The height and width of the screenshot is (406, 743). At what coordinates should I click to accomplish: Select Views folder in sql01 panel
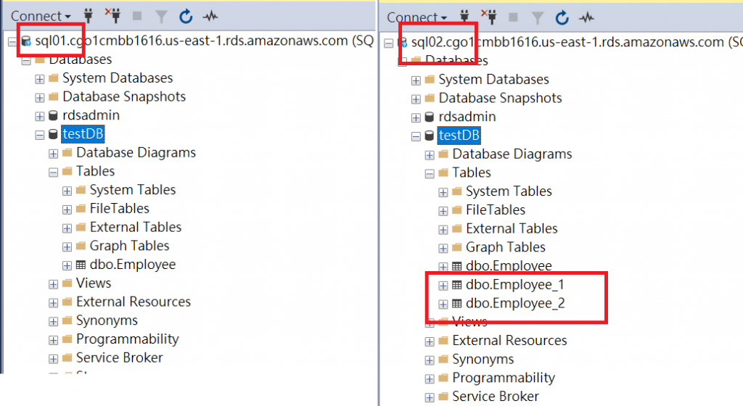[94, 283]
